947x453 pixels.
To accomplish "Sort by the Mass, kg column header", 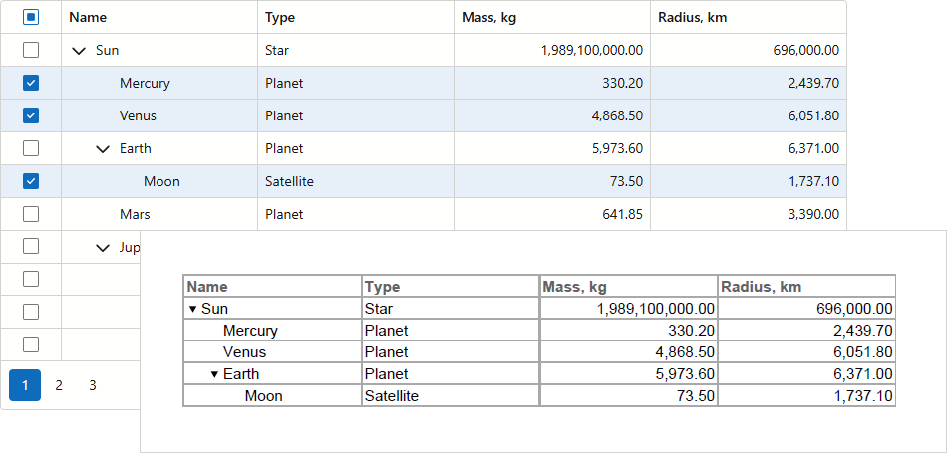I will pyautogui.click(x=488, y=17).
